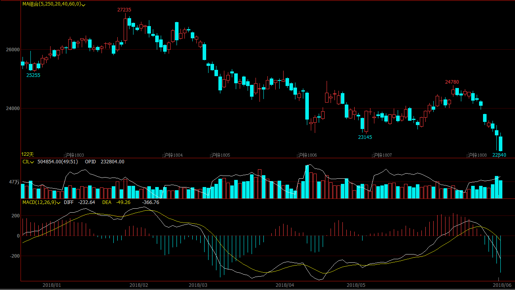515x290 pixels.
Task: Click the DIFF label in MACD panel
Action: coord(69,202)
